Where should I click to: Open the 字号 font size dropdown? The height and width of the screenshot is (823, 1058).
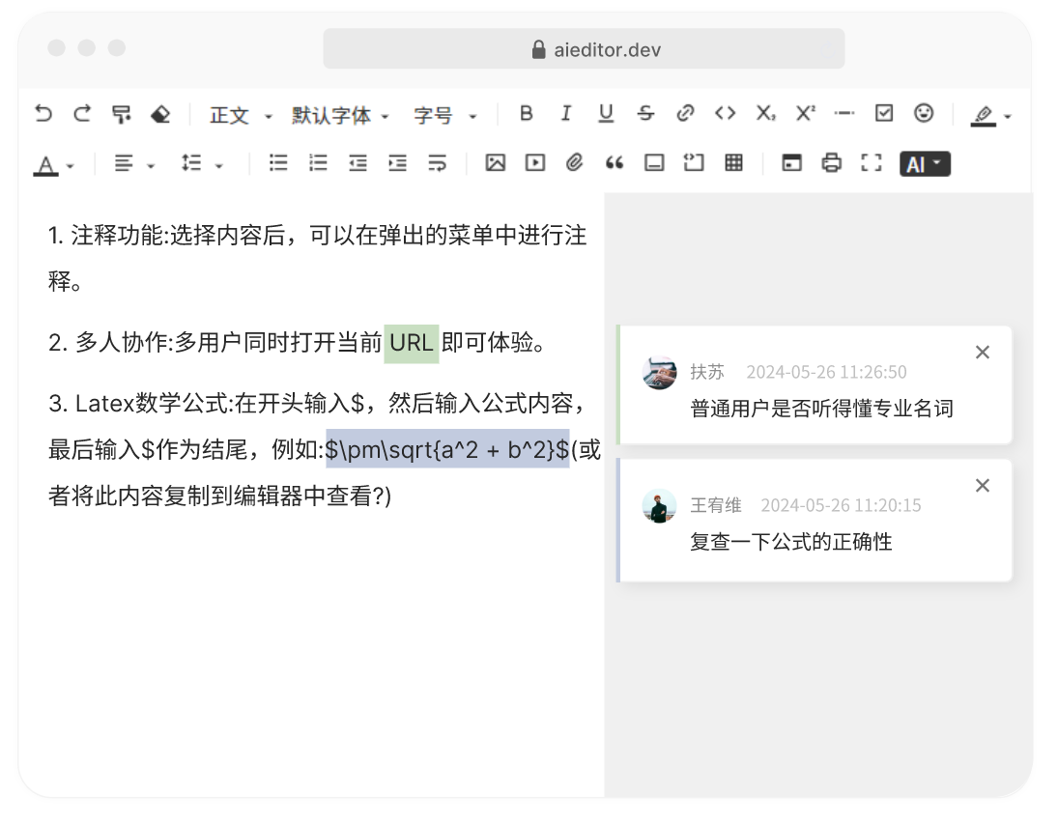click(x=444, y=116)
